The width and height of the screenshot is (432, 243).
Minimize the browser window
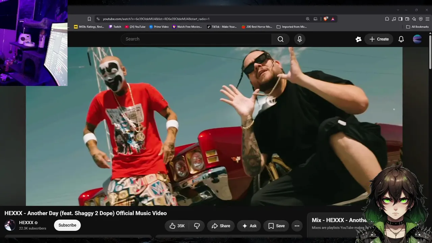(x=406, y=10)
